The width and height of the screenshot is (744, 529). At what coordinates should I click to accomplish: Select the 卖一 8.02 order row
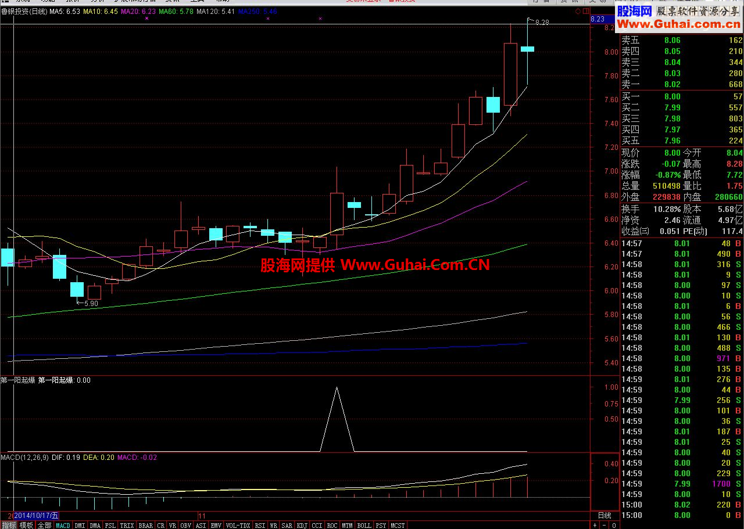pos(681,84)
